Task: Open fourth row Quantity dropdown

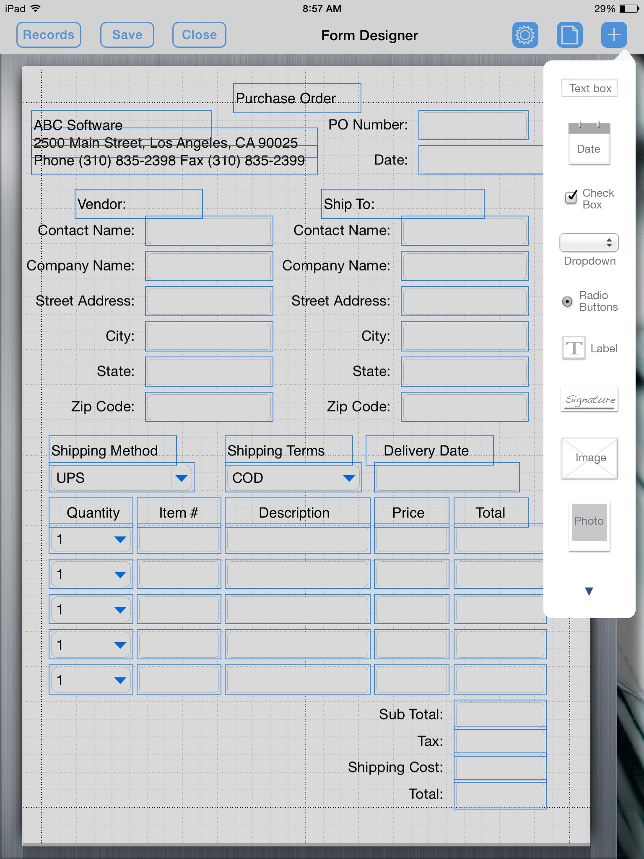Action: point(91,644)
